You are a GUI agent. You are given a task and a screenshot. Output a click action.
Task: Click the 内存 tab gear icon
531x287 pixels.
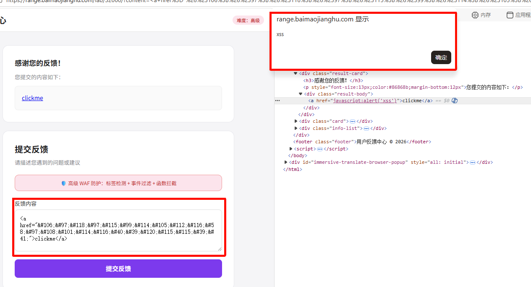click(475, 15)
